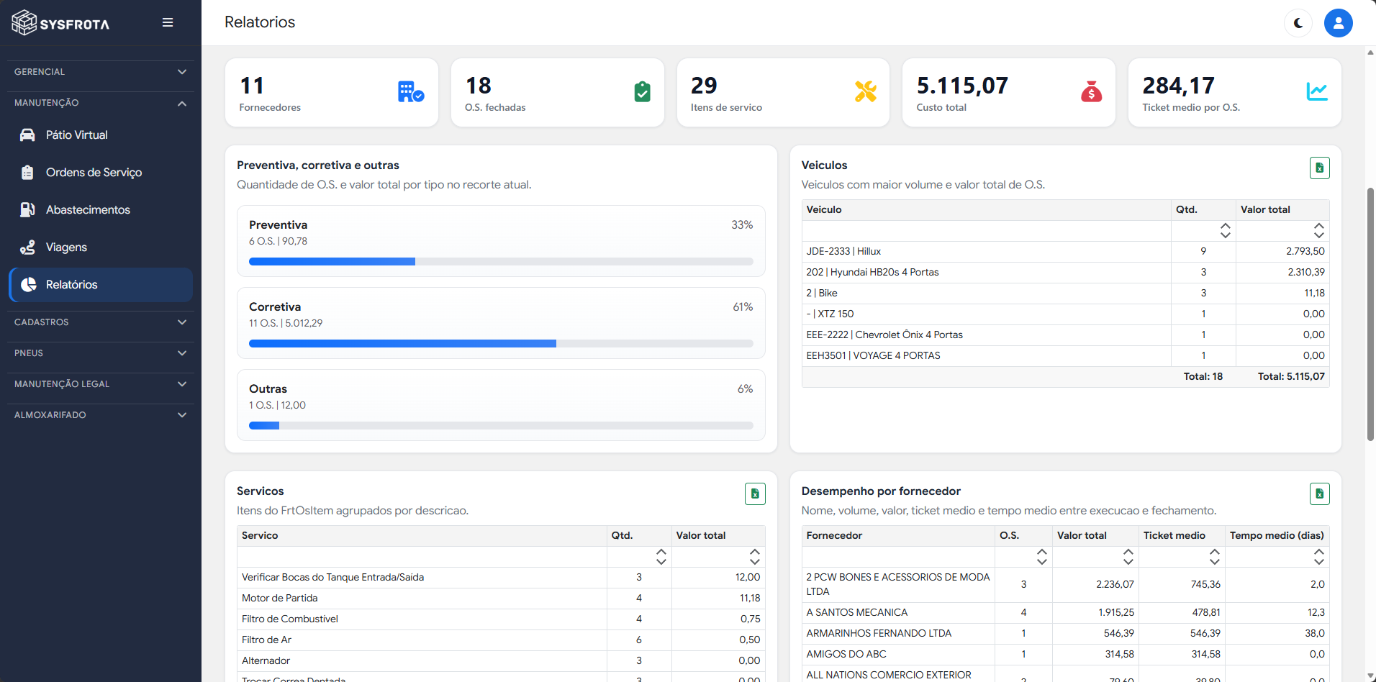Click the Custo total money bag icon

(x=1091, y=91)
